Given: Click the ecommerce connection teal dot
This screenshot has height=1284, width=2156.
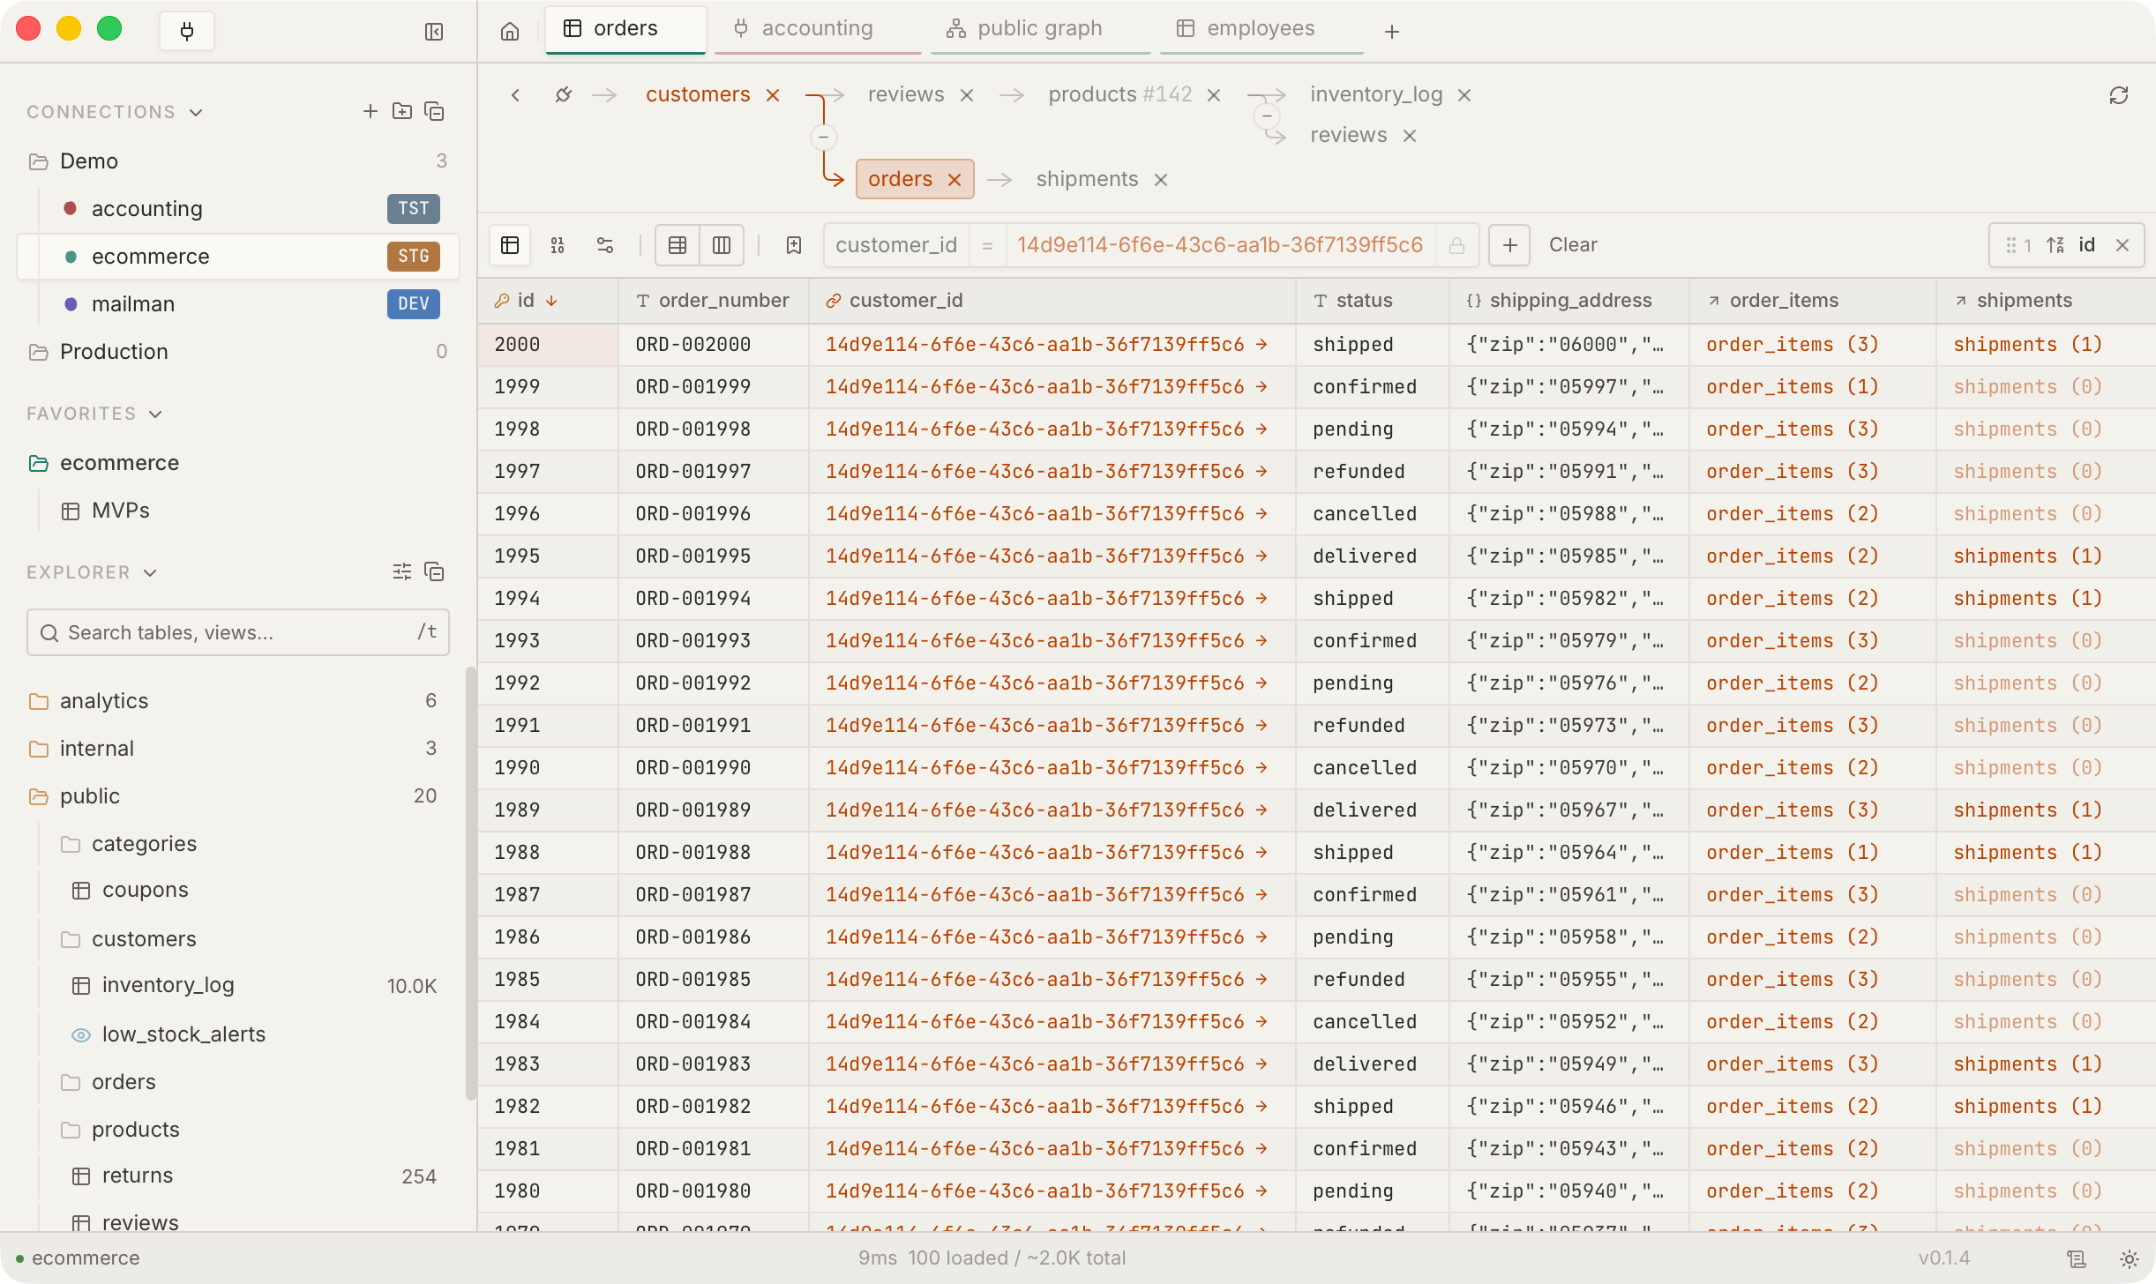Looking at the screenshot, I should [x=71, y=257].
